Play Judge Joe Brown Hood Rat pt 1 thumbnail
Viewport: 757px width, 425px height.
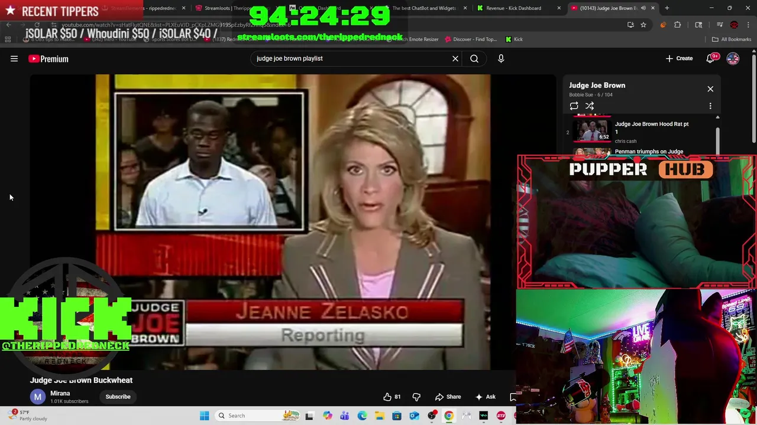[592, 131]
